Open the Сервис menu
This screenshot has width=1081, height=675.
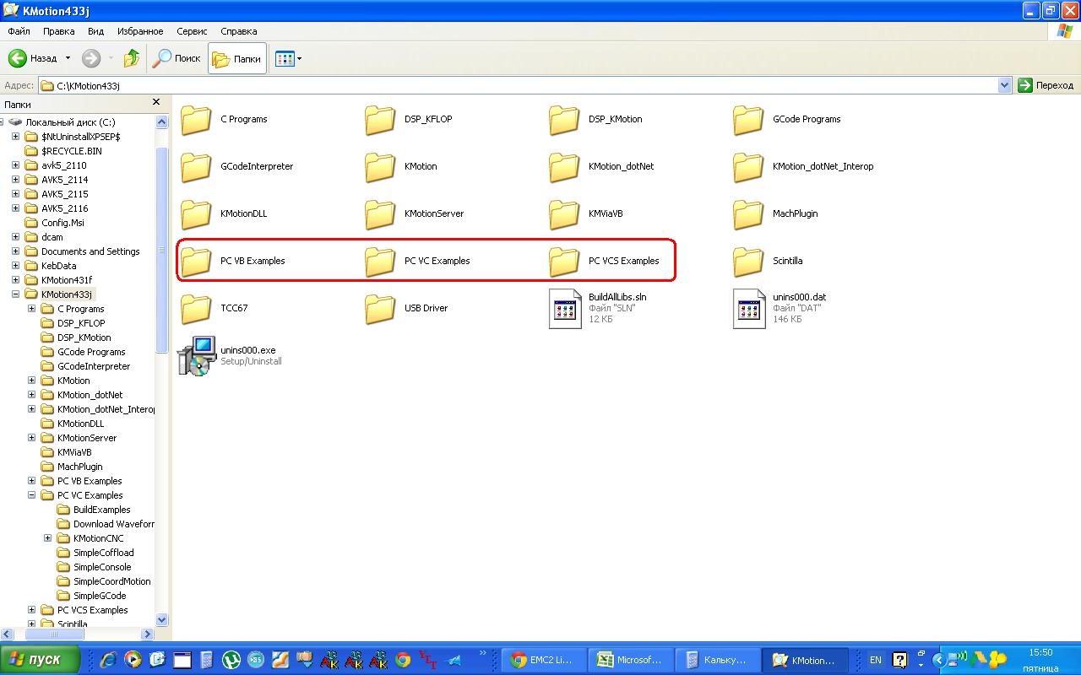[x=193, y=31]
